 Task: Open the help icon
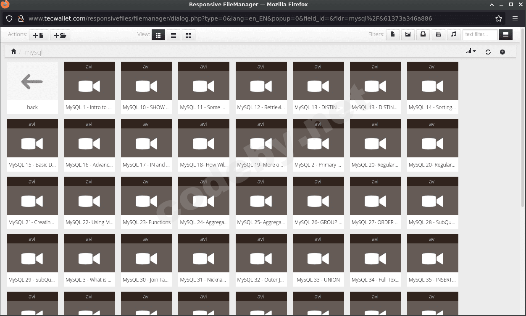point(502,52)
